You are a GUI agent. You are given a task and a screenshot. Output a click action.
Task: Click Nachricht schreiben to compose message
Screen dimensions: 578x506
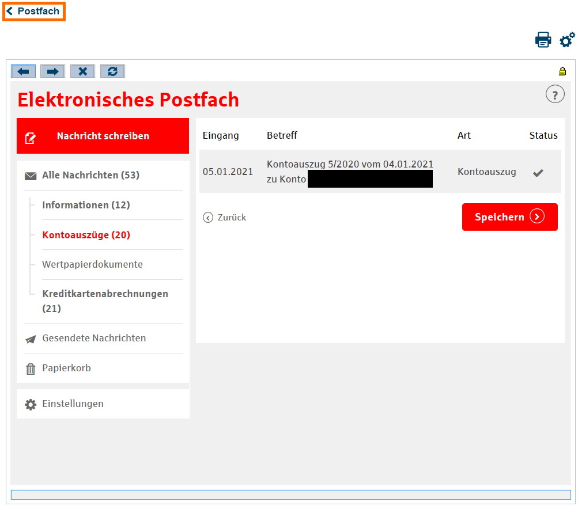103,136
